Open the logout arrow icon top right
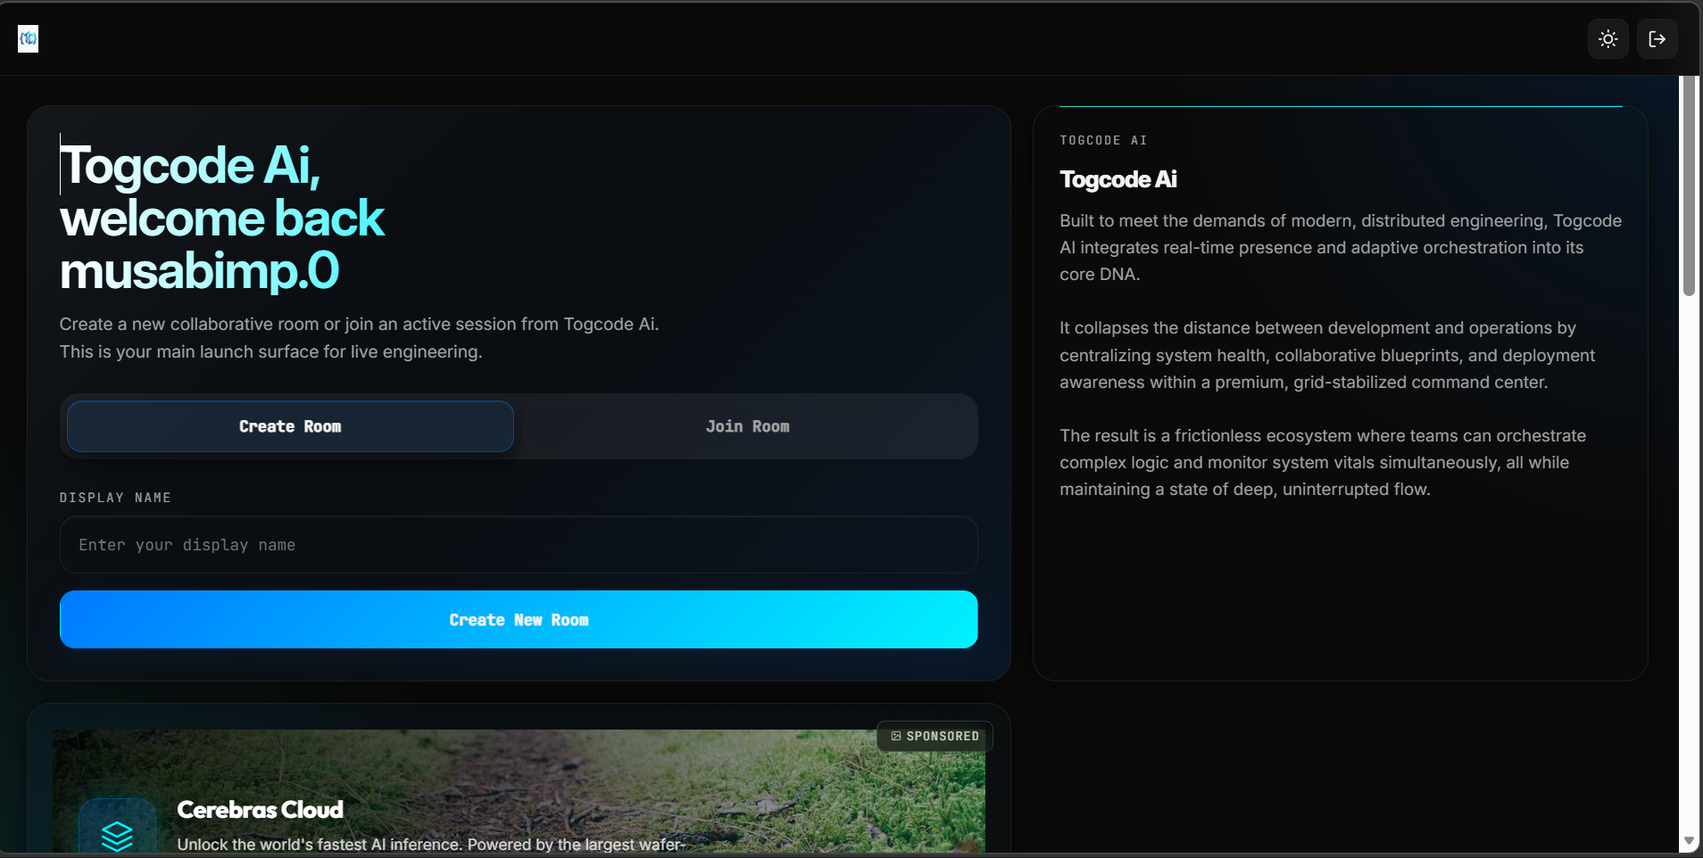The height and width of the screenshot is (858, 1703). [1657, 38]
